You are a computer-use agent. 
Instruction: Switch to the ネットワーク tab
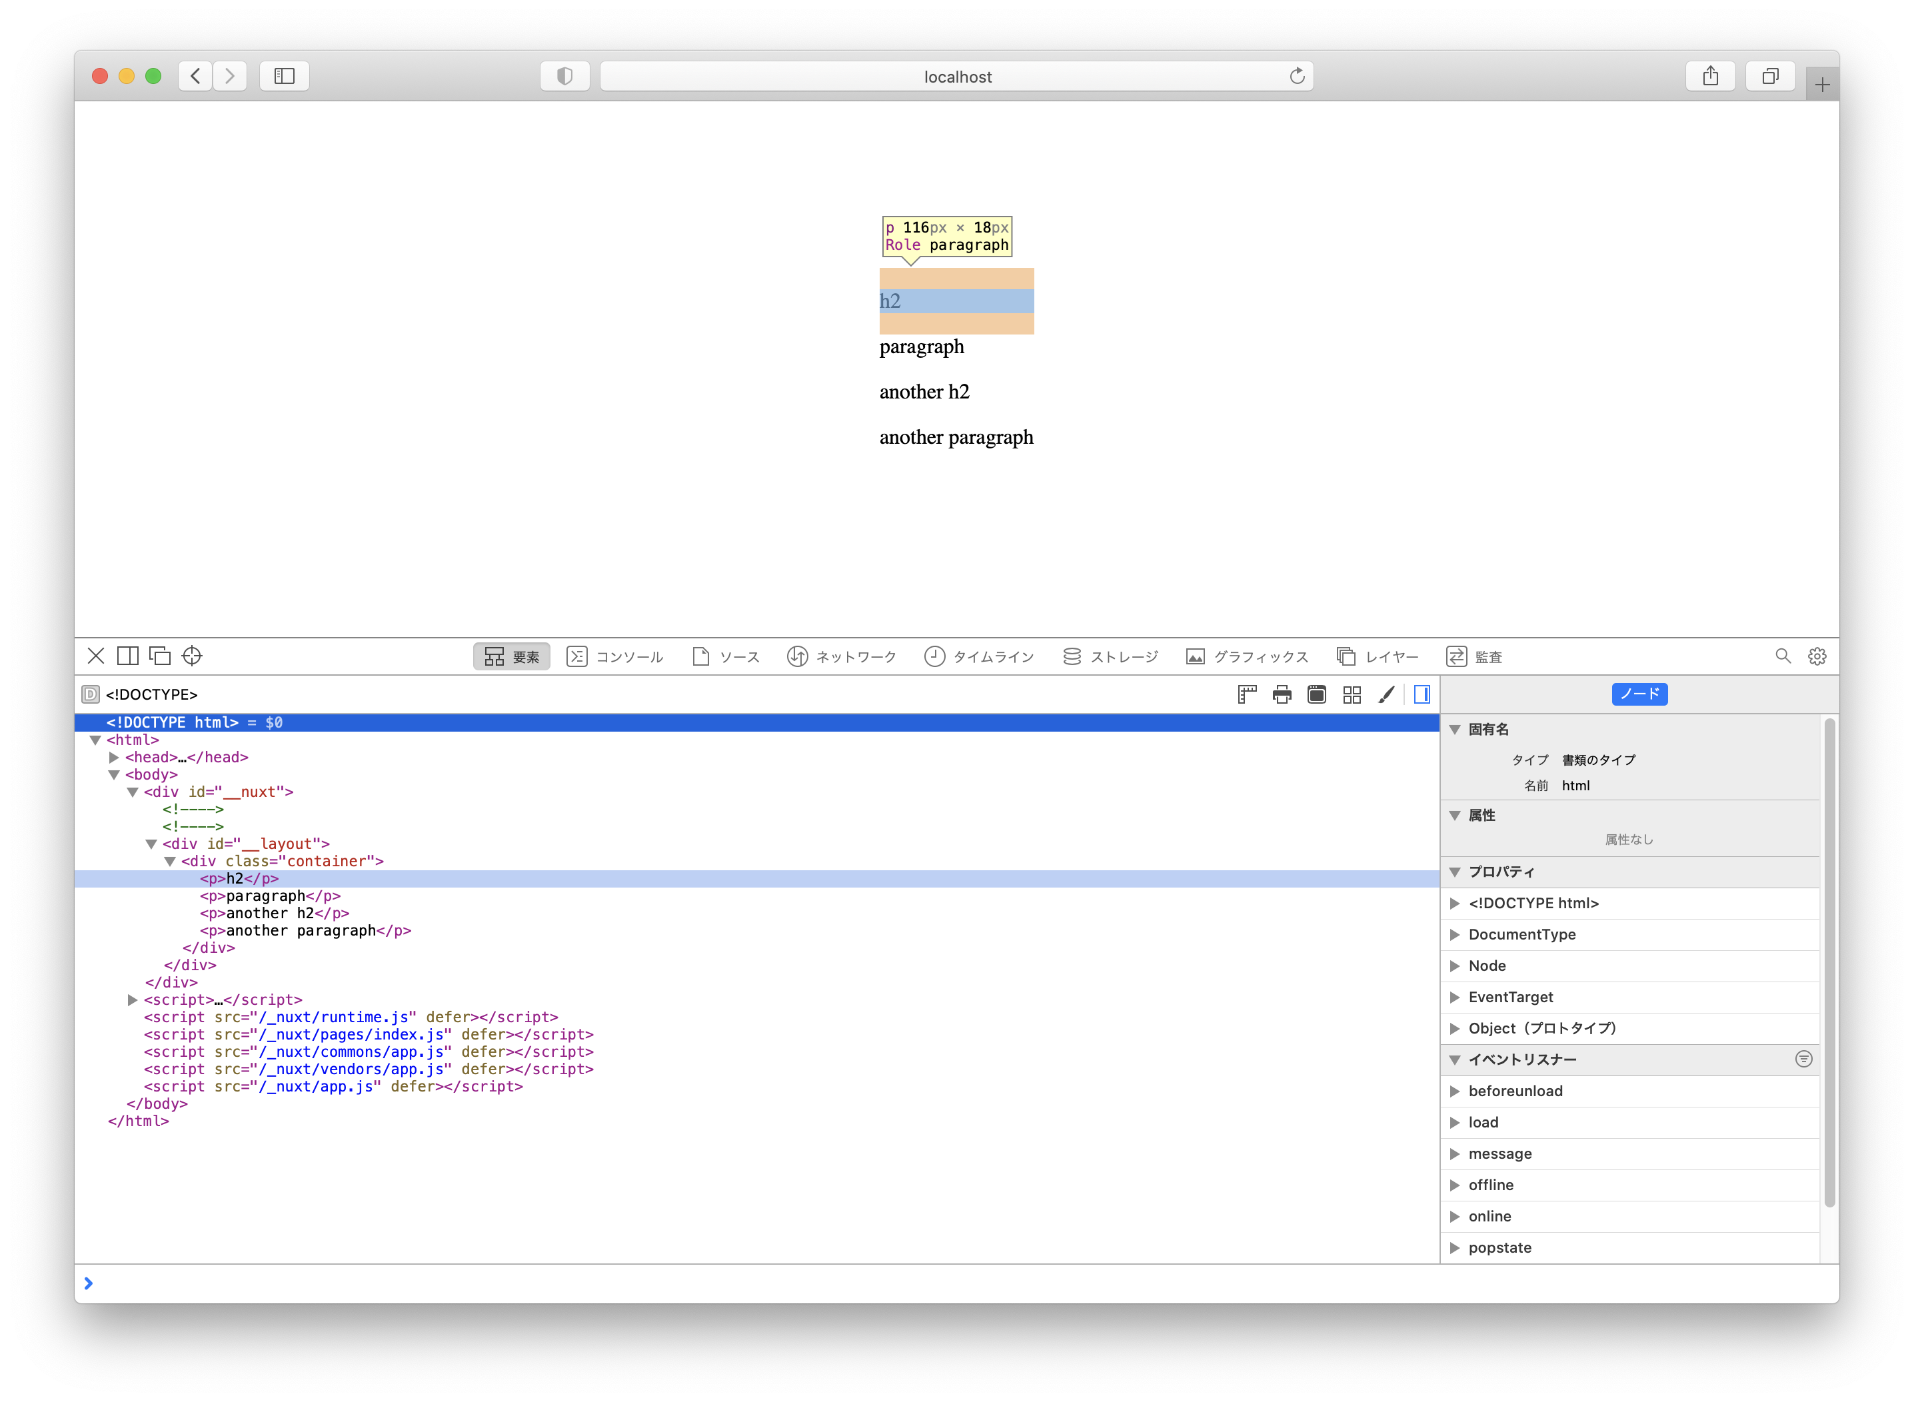tap(843, 655)
